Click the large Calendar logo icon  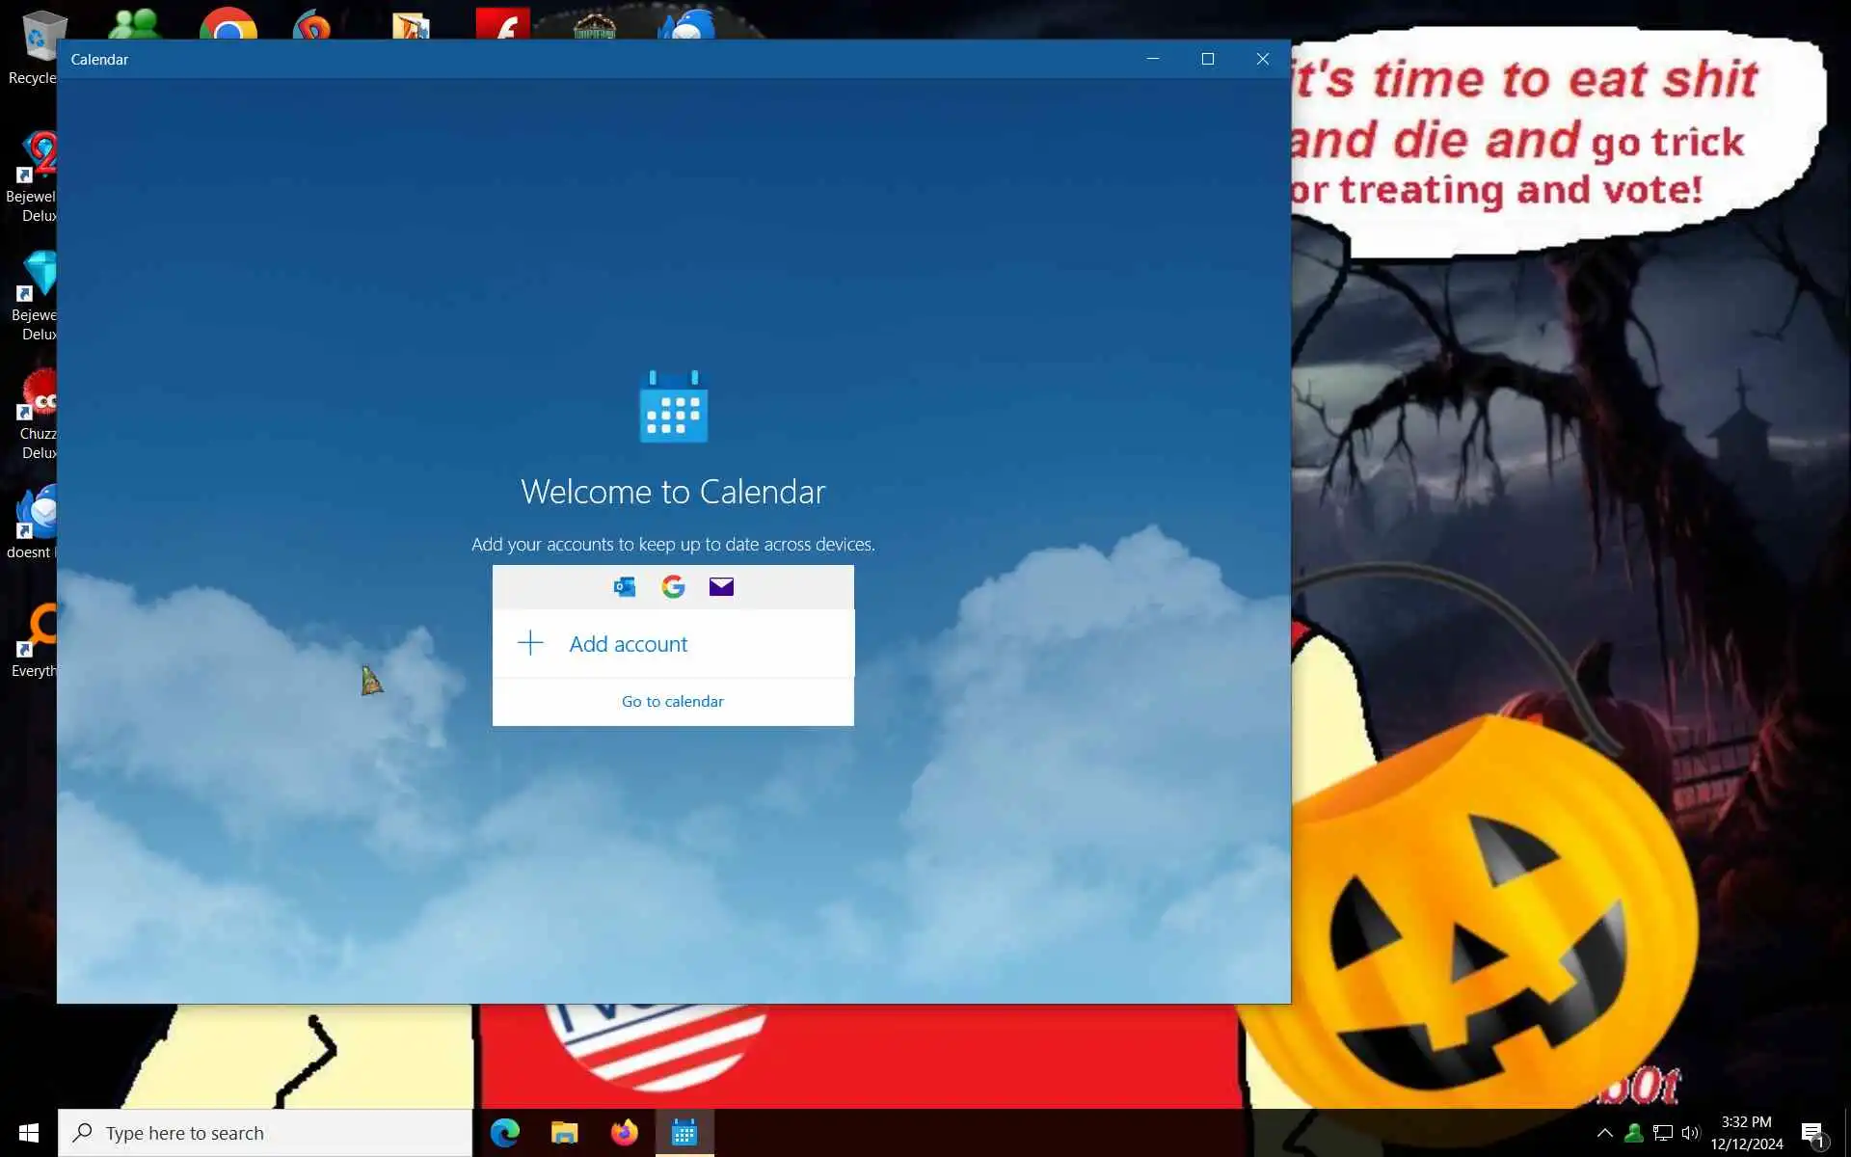coord(673,407)
